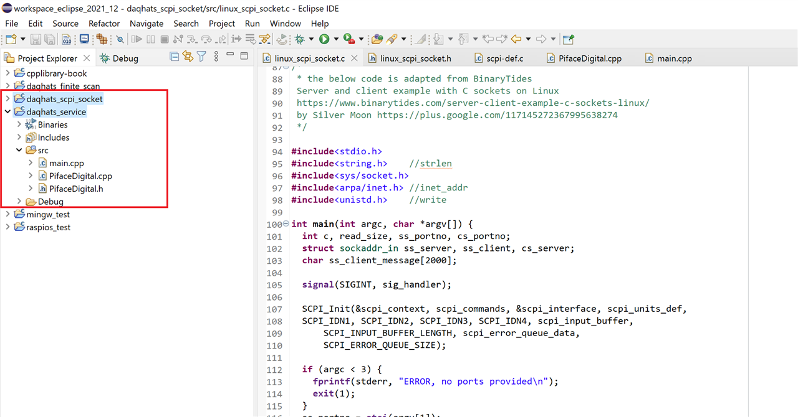Click the New file wizard icon
This screenshot has height=417, width=798.
11,39
